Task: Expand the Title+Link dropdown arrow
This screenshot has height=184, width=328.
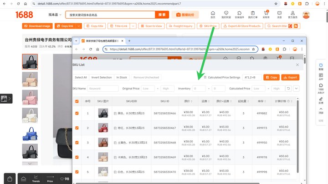Action: [133, 26]
